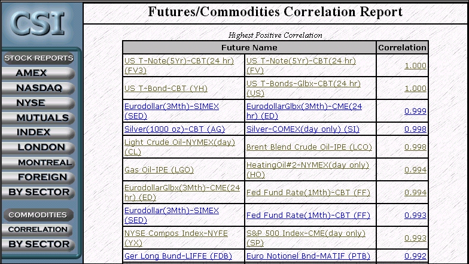Screen dimensions: 469x264
Task: Click BY SECTOR under Stock Reports
Action: (x=38, y=193)
